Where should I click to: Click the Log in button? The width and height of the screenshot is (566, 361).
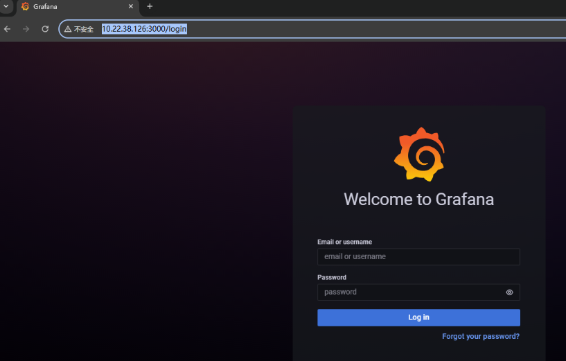point(418,317)
